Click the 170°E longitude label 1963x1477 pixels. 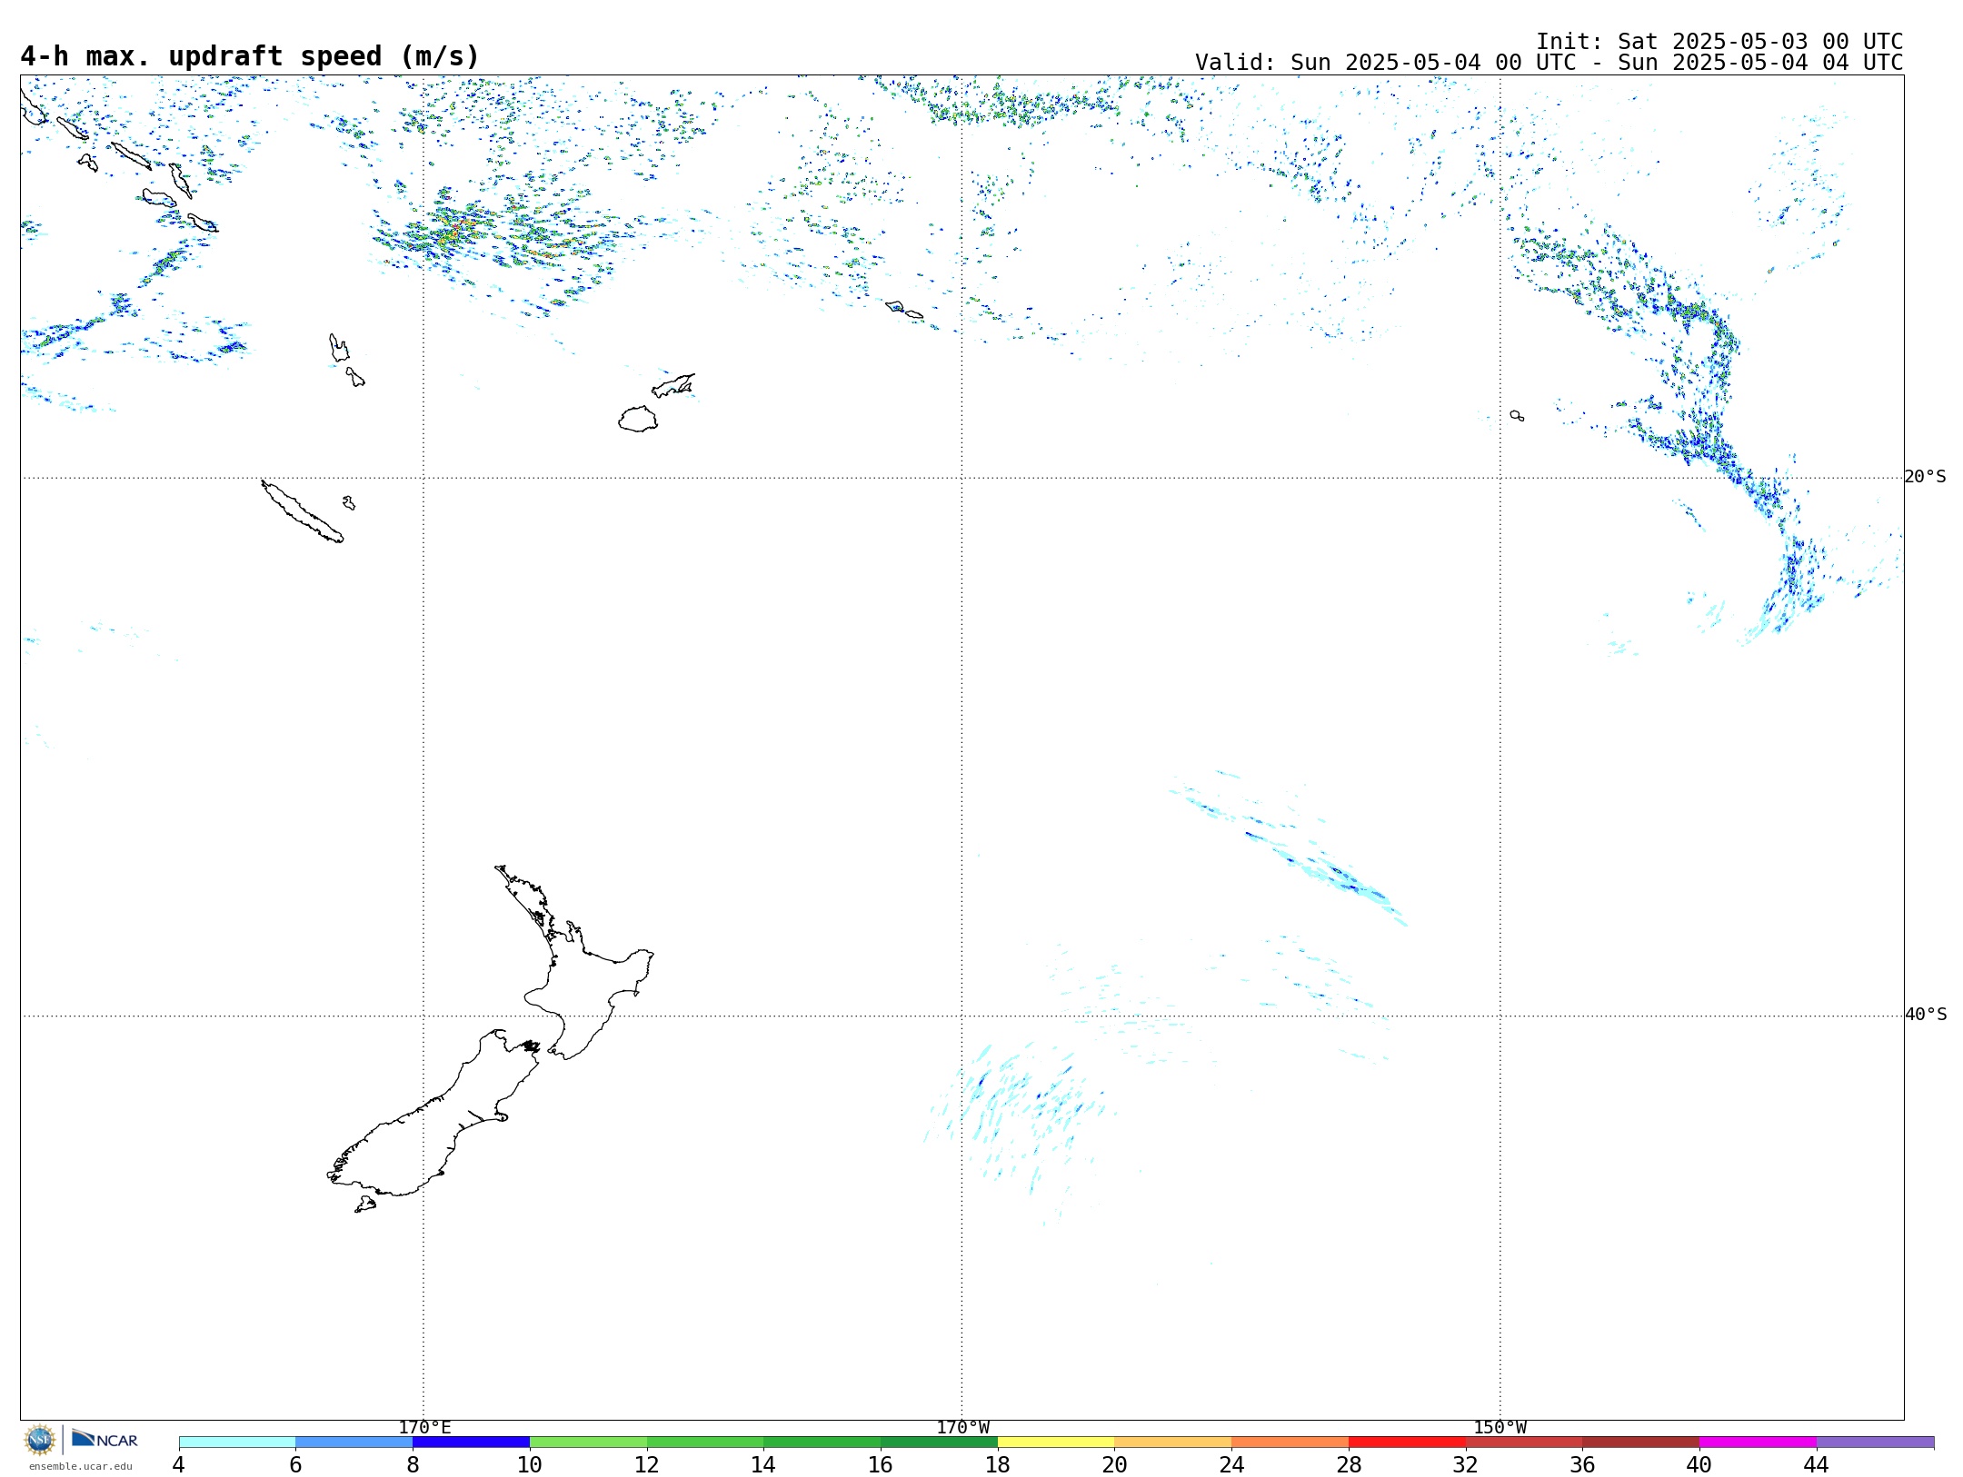tap(424, 1427)
